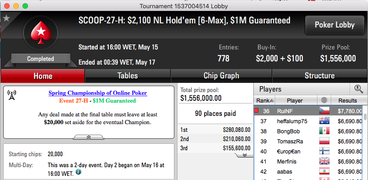
Task: Sort players by Rank column
Action: coord(264,101)
